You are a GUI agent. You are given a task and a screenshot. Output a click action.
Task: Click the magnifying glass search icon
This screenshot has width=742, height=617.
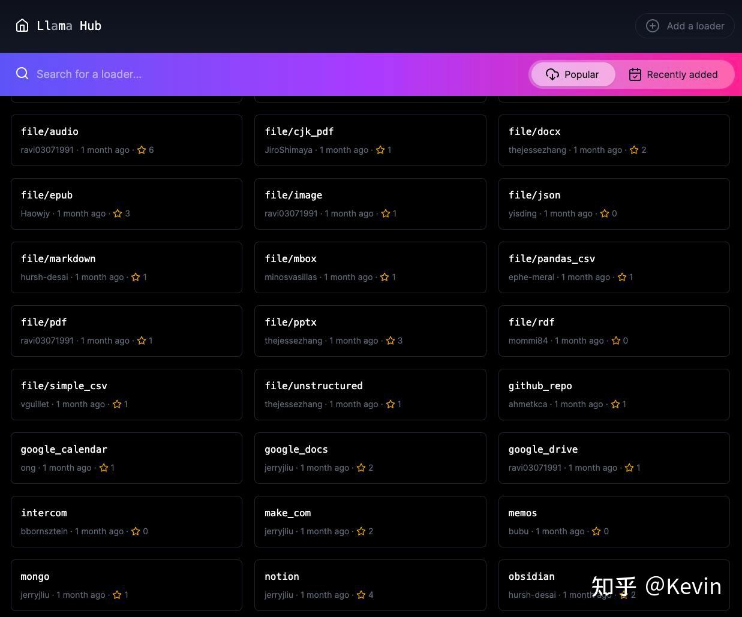click(22, 73)
